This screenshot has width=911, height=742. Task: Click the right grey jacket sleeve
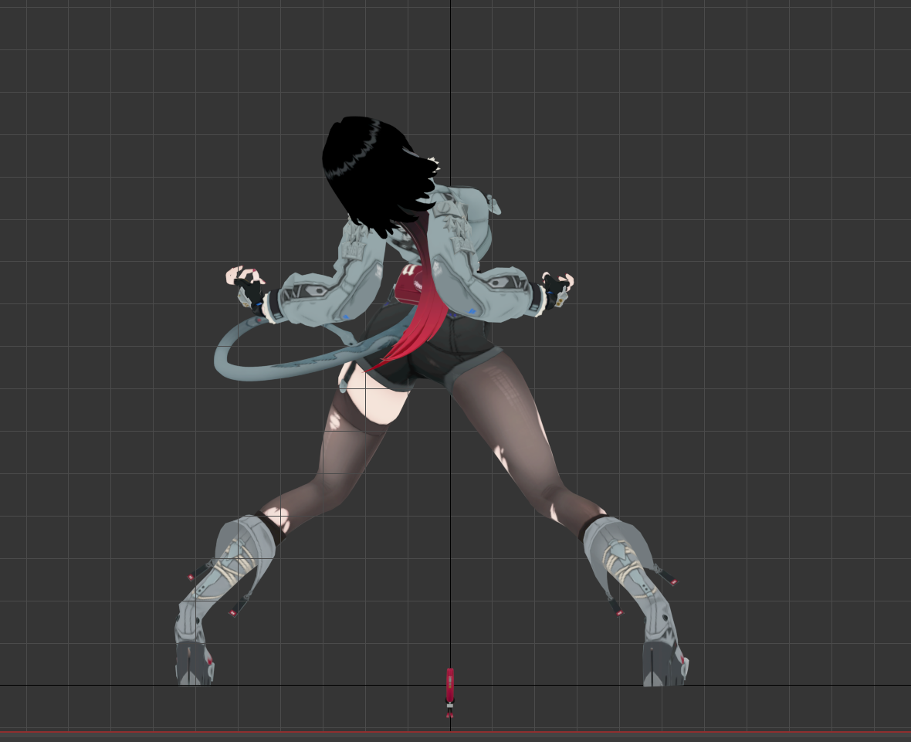(x=502, y=292)
